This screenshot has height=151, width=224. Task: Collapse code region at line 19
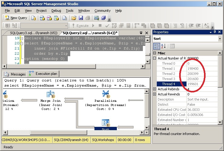click(21, 38)
